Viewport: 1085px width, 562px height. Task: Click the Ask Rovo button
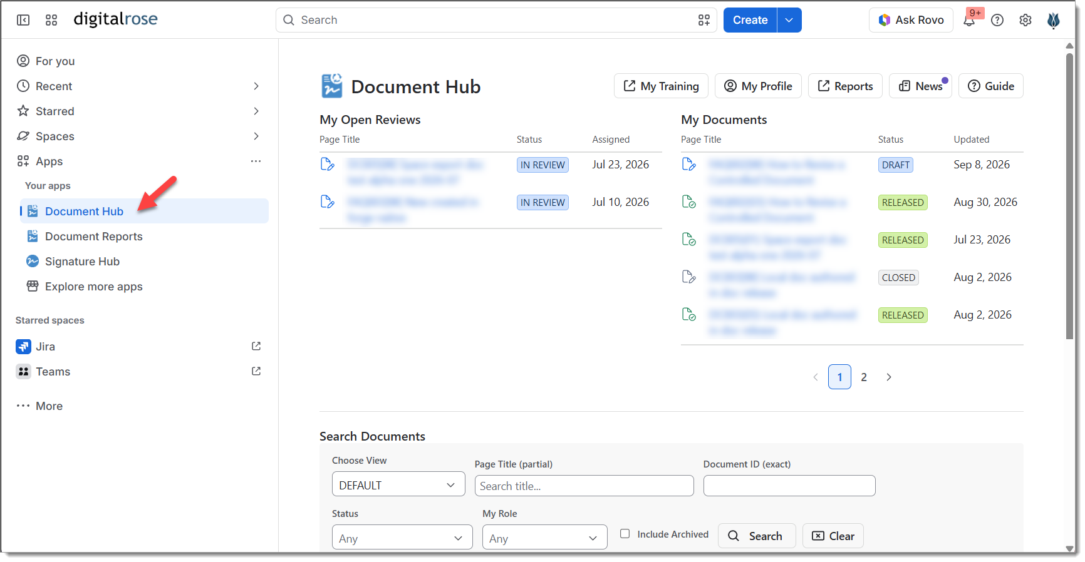point(911,20)
